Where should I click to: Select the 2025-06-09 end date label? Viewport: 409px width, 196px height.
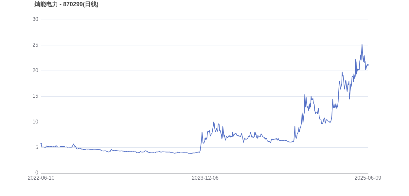tap(368, 178)
